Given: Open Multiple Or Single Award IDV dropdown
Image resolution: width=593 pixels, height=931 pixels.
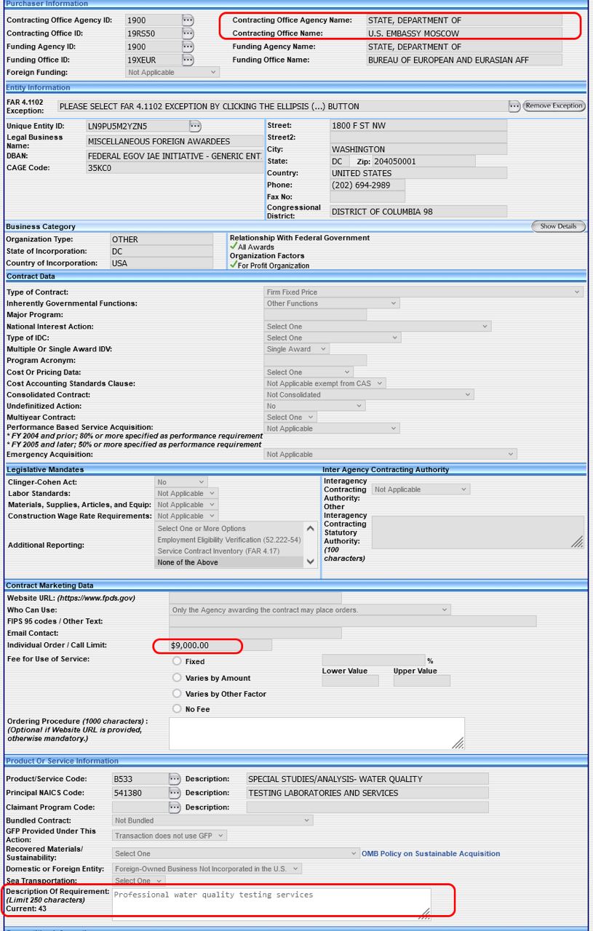Looking at the screenshot, I should pos(297,349).
